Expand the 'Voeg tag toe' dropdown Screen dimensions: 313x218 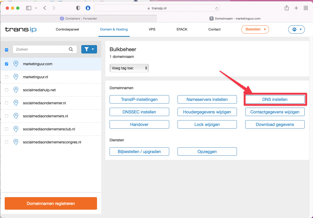(x=129, y=68)
